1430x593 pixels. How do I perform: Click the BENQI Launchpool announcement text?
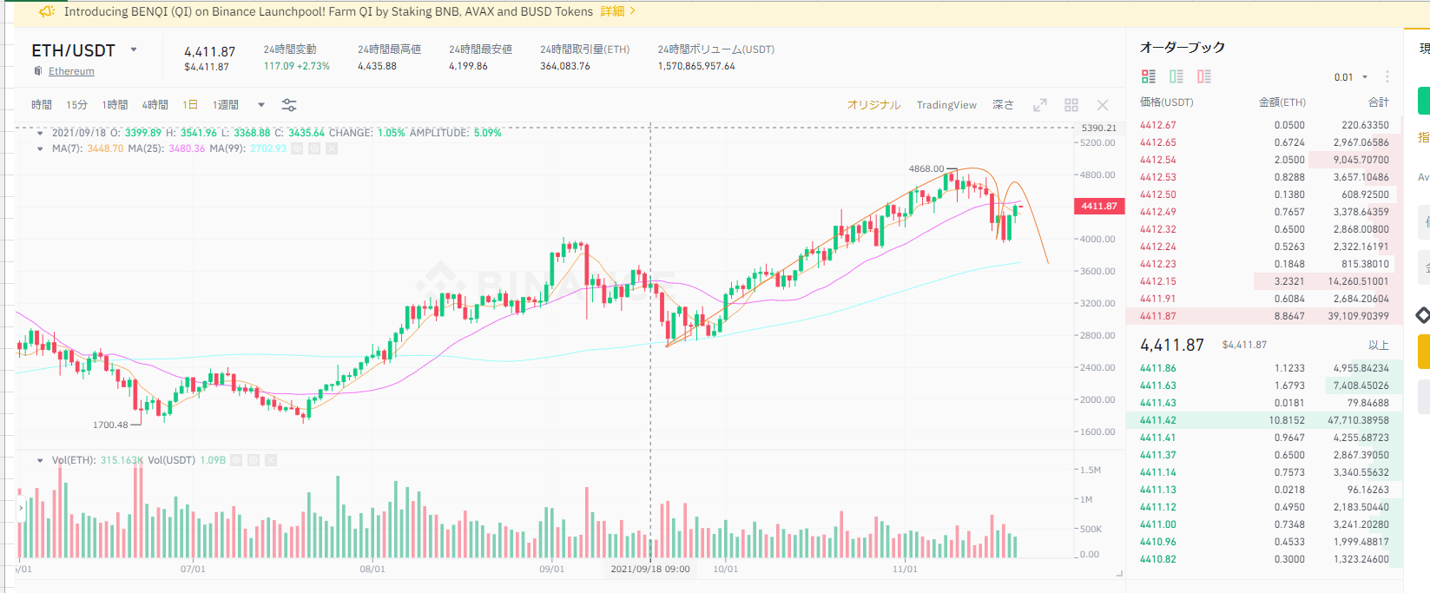(328, 11)
